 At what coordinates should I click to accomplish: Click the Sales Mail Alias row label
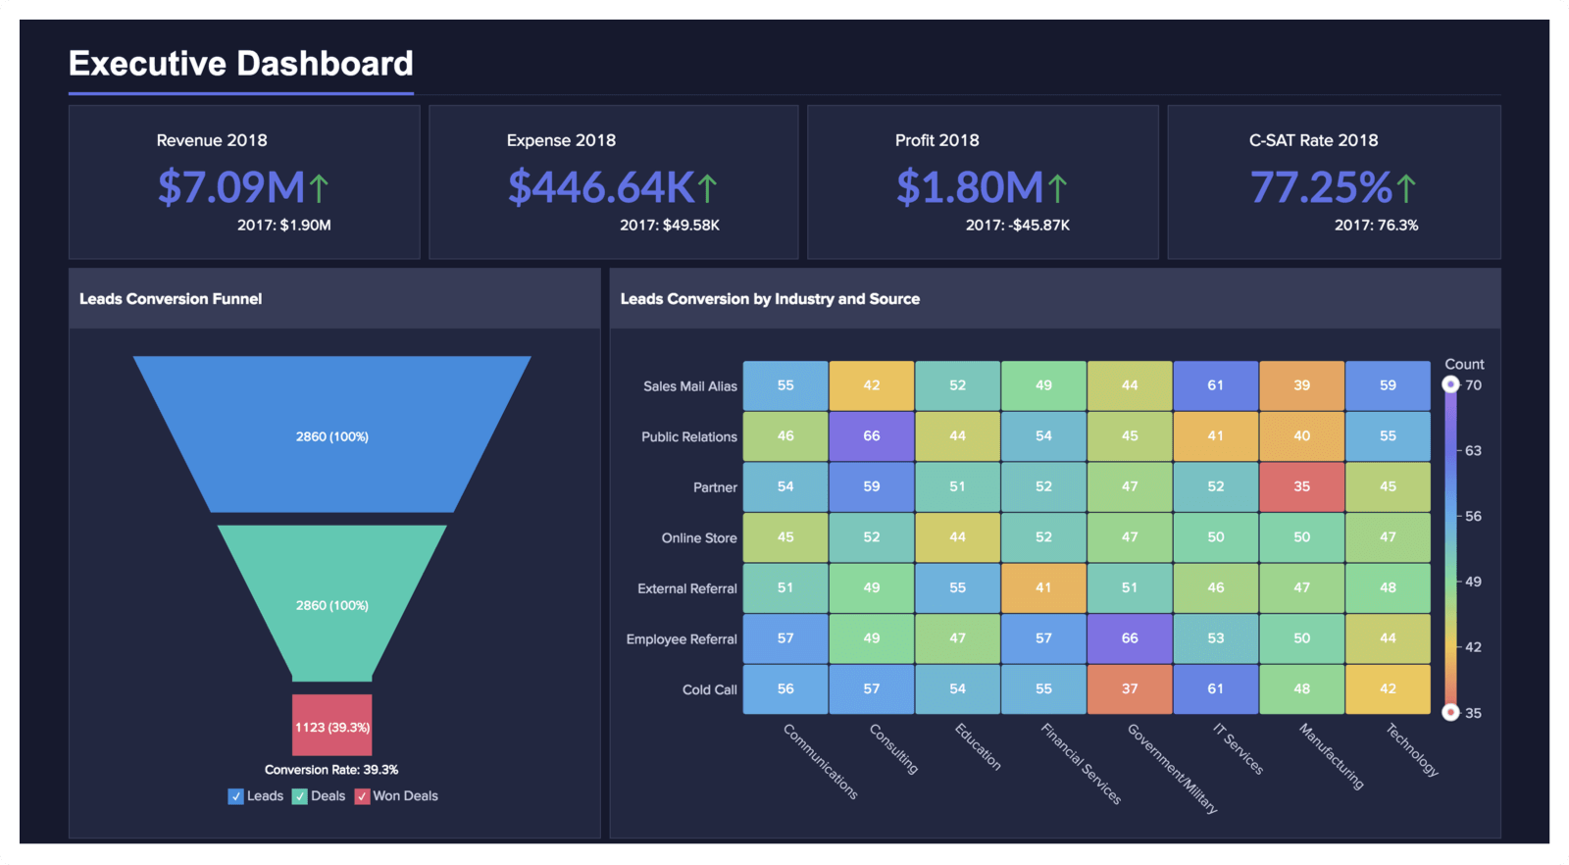click(x=690, y=386)
